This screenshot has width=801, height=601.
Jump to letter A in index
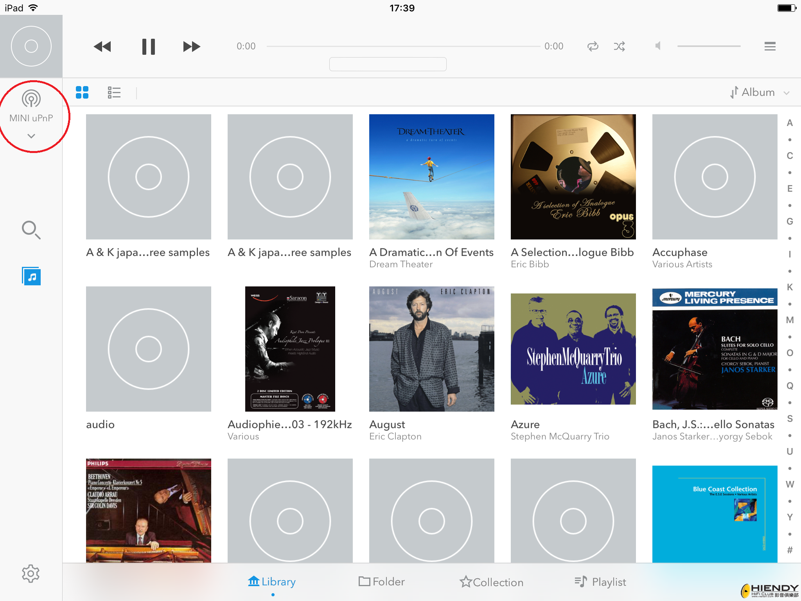tap(790, 123)
